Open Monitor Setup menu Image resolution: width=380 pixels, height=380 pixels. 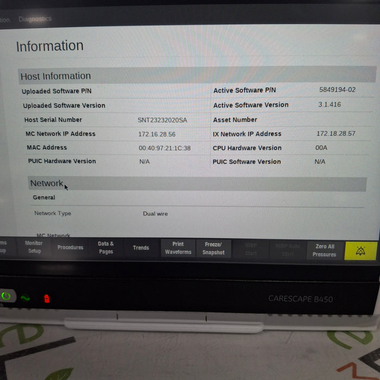pos(34,247)
